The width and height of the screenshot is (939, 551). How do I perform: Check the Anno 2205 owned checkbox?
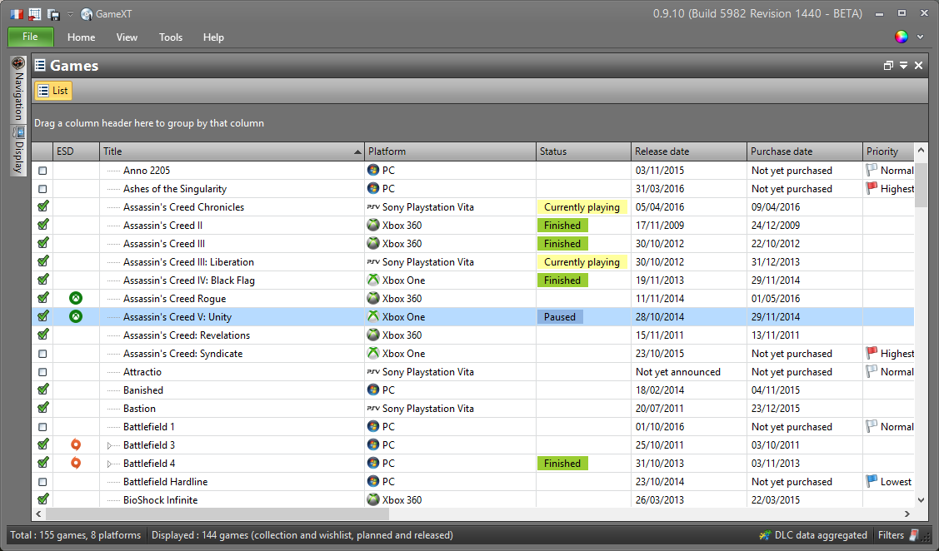coord(42,171)
